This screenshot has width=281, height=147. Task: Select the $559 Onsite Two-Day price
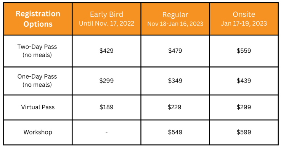click(x=244, y=51)
